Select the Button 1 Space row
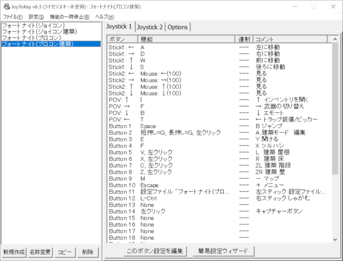 tap(171, 126)
